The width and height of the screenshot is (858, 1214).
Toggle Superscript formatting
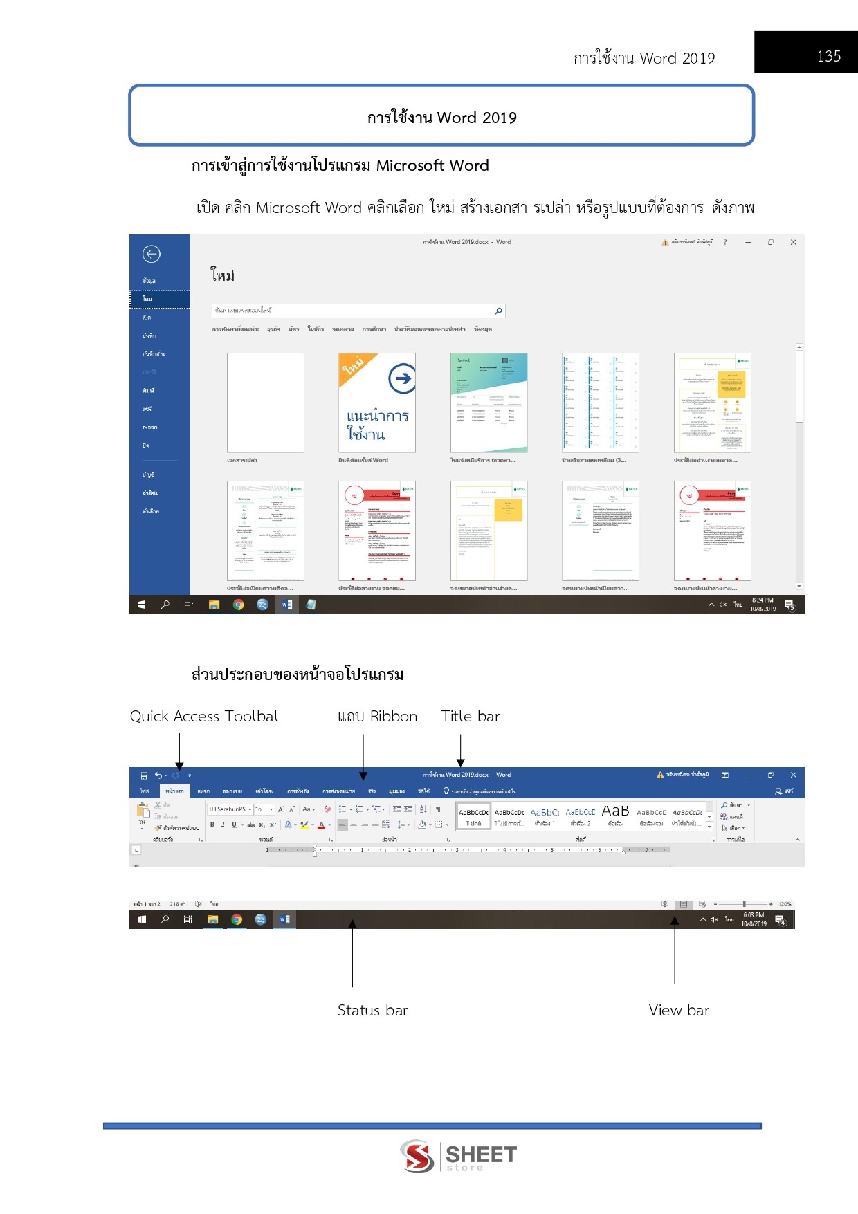[x=273, y=825]
